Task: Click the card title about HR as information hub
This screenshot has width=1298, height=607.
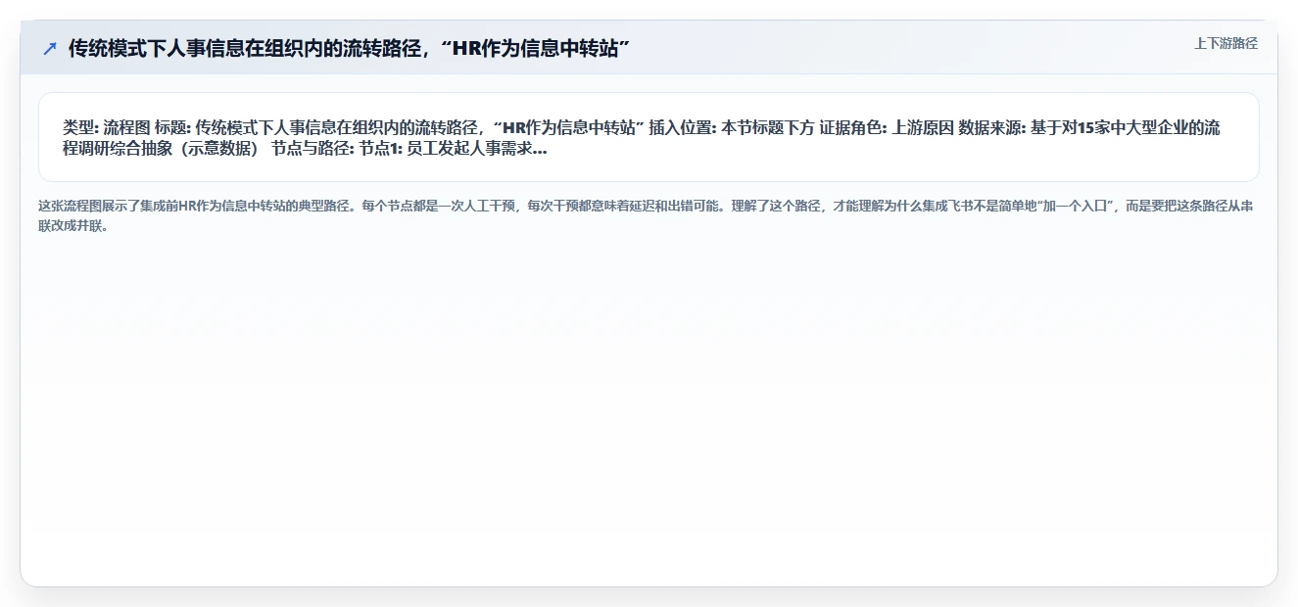Action: (348, 48)
